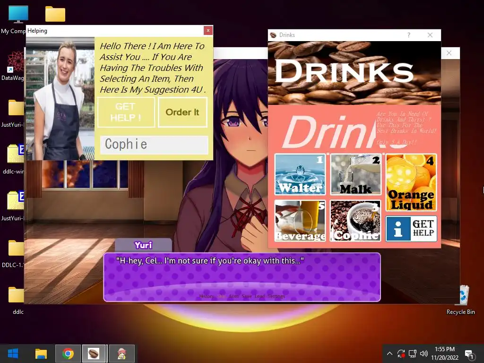The width and height of the screenshot is (484, 363).
Task: Select the first JustYuri folder icon
Action: coord(13,112)
